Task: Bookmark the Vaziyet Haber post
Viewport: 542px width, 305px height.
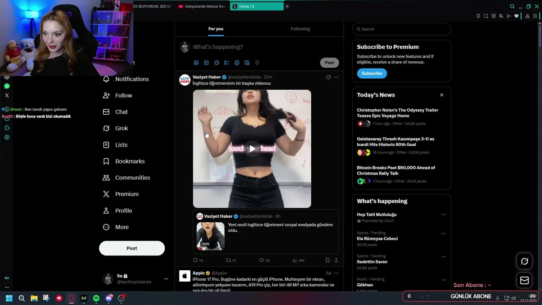Action: click(327, 260)
